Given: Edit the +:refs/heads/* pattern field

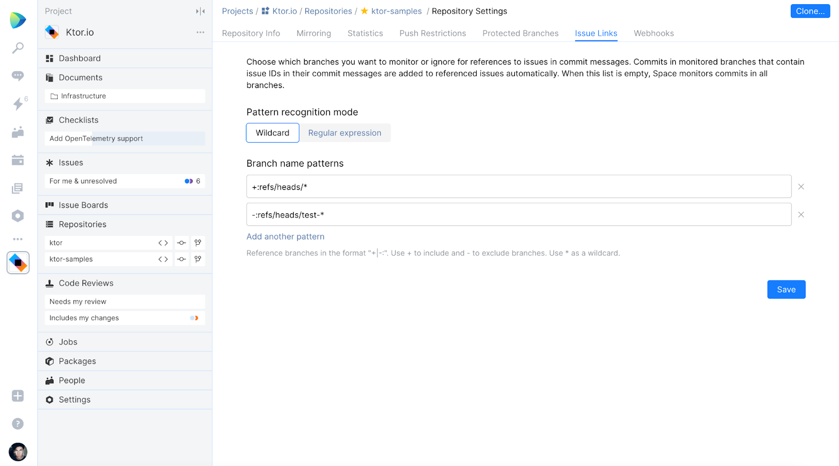Looking at the screenshot, I should [x=519, y=187].
